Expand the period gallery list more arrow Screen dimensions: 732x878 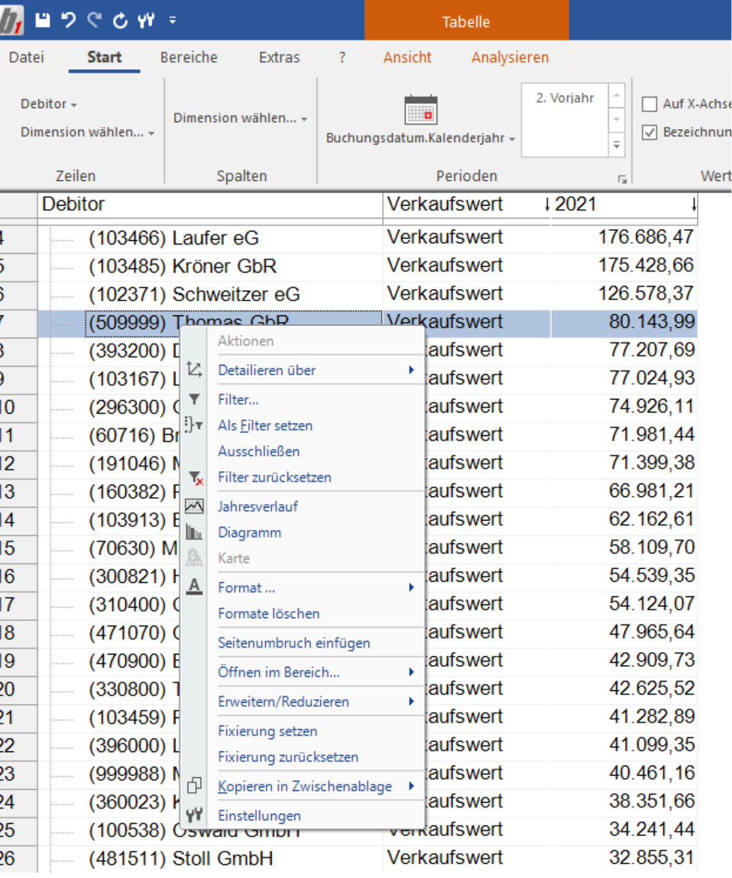pos(616,145)
